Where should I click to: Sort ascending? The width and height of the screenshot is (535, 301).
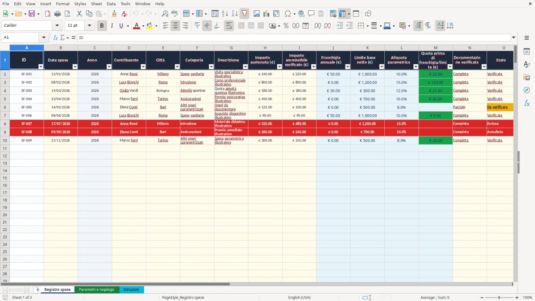225,14
